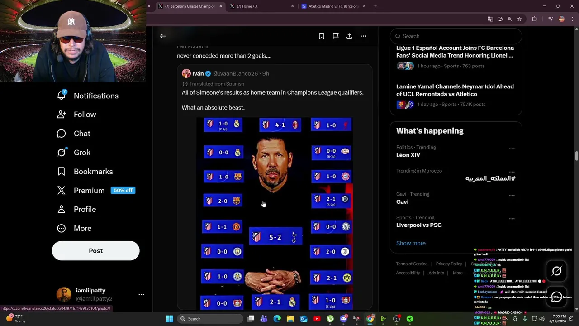This screenshot has width=579, height=326.
Task: Click the Post button
Action: click(x=95, y=251)
